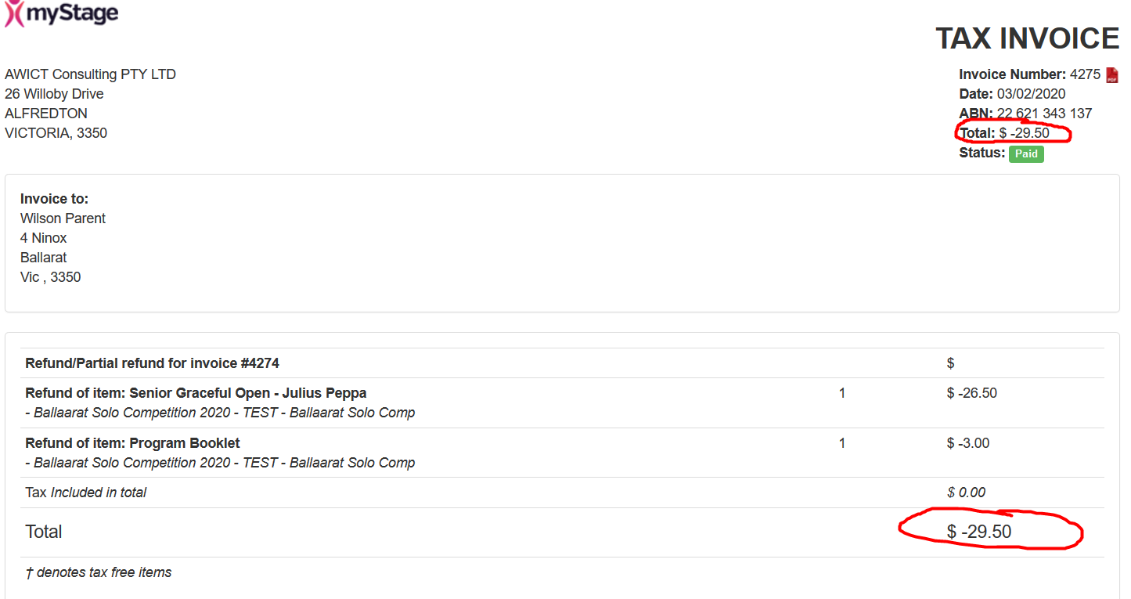The image size is (1131, 599).
Task: Open the PDF icon beside invoice number
Action: (x=1112, y=75)
